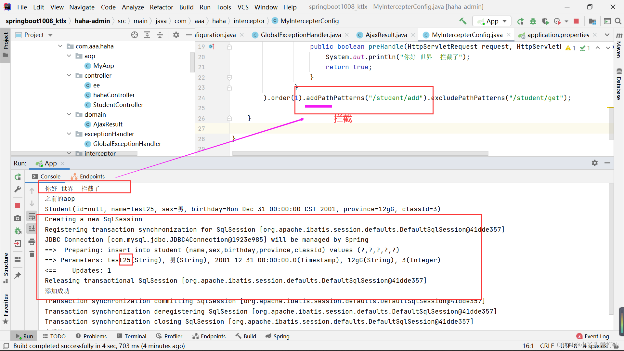Open the Navigate menu
Viewport: 624px width, 351px height.
[x=82, y=7]
